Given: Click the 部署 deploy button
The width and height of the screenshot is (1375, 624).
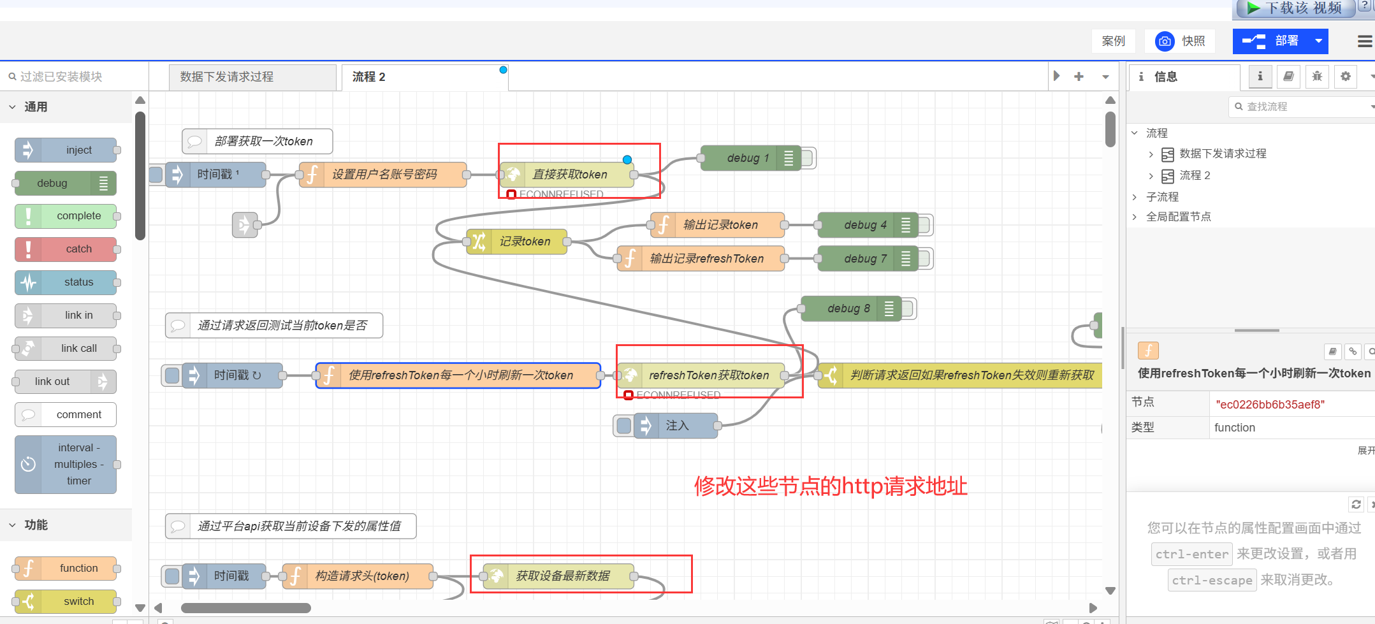Looking at the screenshot, I should (1272, 41).
